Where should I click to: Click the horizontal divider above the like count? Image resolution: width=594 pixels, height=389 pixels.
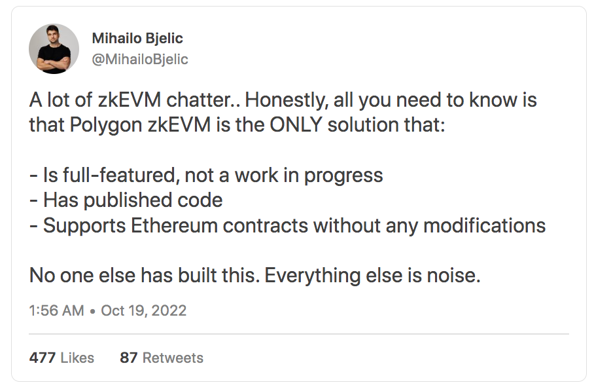299,334
